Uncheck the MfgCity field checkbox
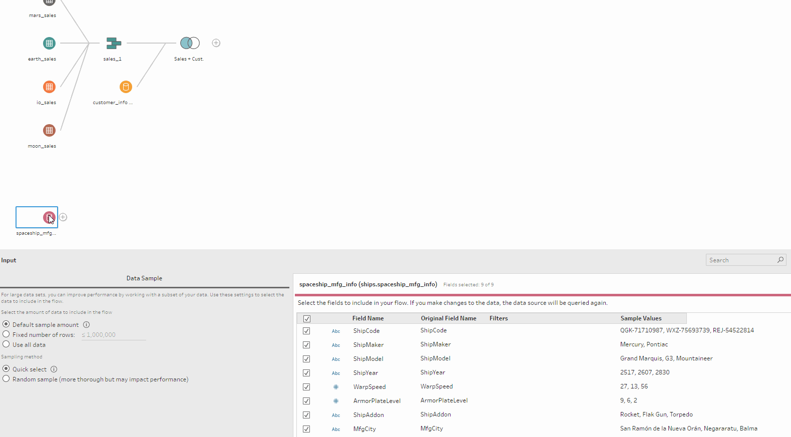This screenshot has height=437, width=791. [306, 429]
